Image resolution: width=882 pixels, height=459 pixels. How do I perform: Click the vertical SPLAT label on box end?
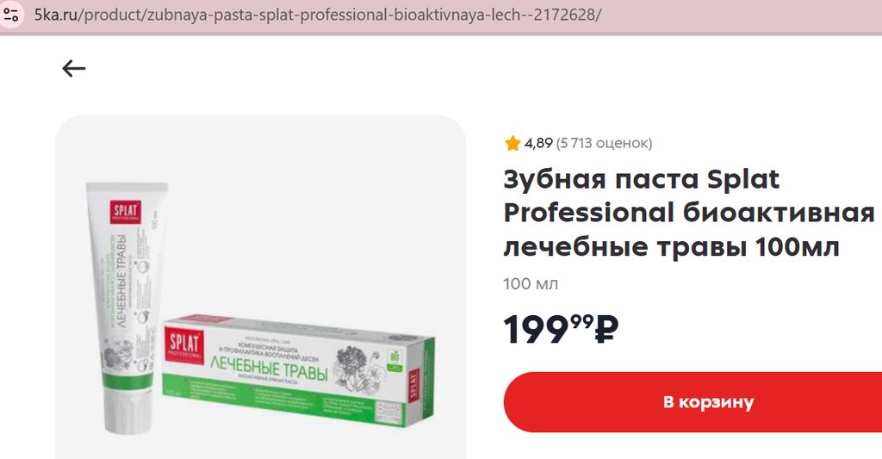(x=414, y=385)
